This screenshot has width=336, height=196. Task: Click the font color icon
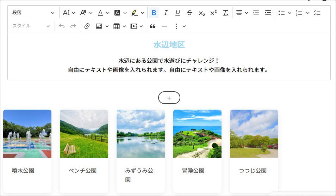click(x=100, y=13)
